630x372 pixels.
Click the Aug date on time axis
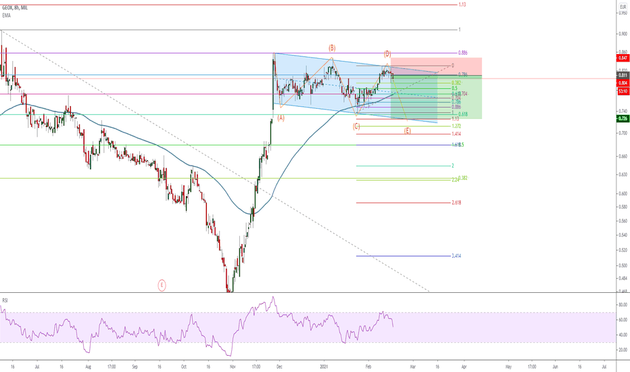89,367
